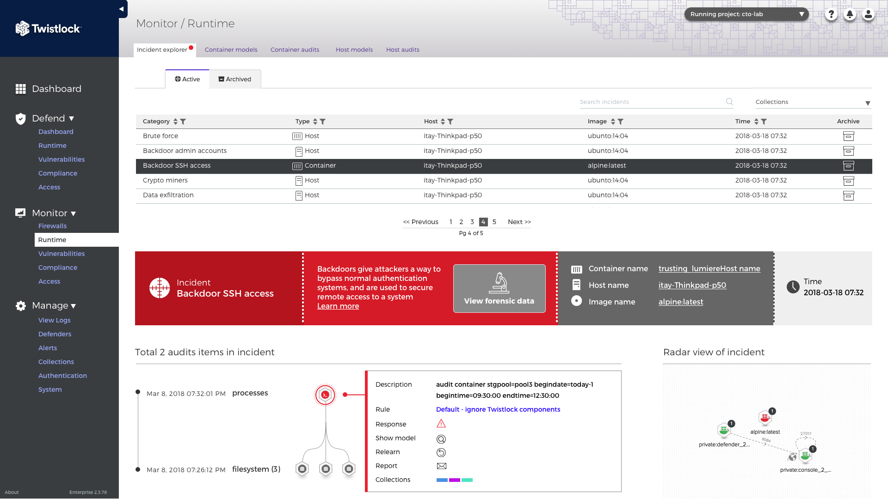Select the third filesystem audit node
888x499 pixels.
coord(349,469)
